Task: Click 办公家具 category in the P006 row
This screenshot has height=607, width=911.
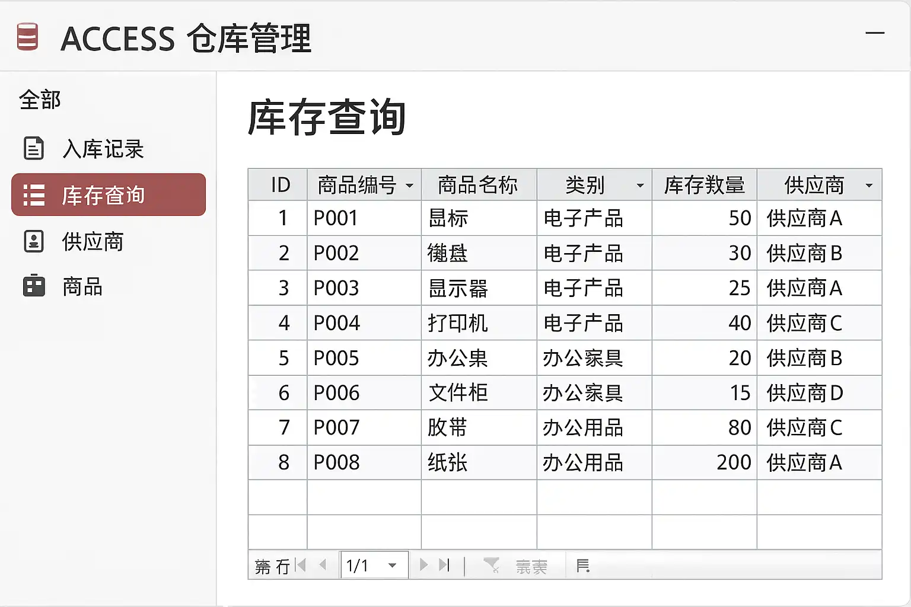Action: coord(583,392)
